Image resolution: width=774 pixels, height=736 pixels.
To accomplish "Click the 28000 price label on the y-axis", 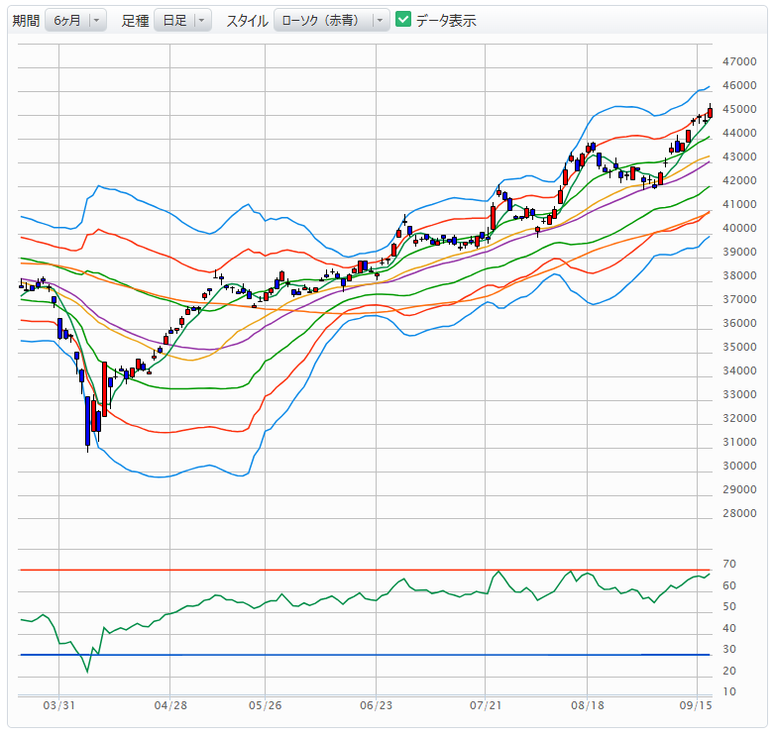I will point(739,513).
